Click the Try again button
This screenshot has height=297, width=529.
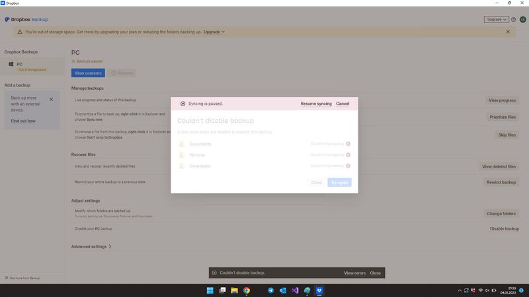tap(339, 183)
